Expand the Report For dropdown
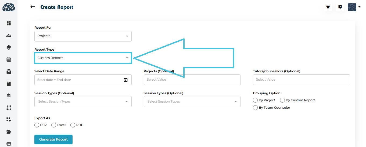 pyautogui.click(x=83, y=36)
